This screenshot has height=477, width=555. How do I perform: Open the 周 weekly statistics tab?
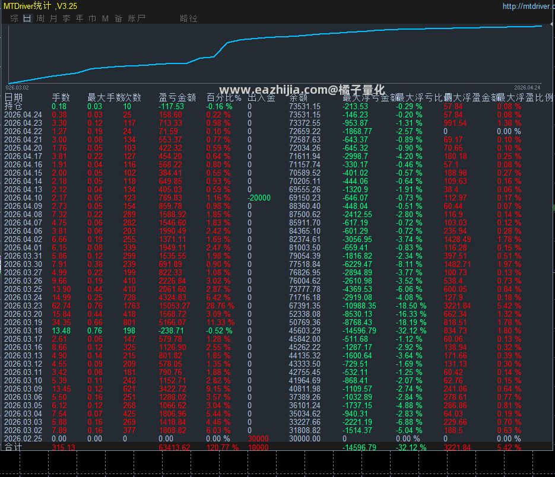coord(40,18)
